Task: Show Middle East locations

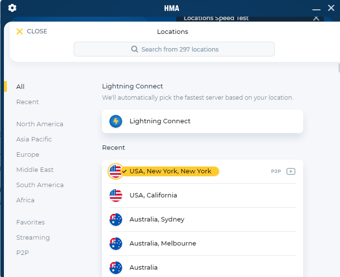Action: [35, 169]
